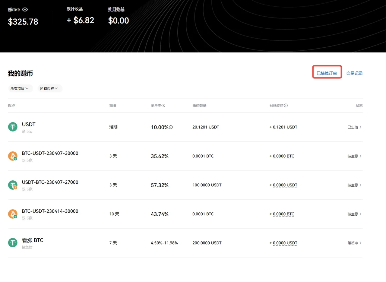This screenshot has height=282, width=386.
Task: Click + 0.0000 USDT earnings for USDT-BTC-230407-27000
Action: point(283,185)
